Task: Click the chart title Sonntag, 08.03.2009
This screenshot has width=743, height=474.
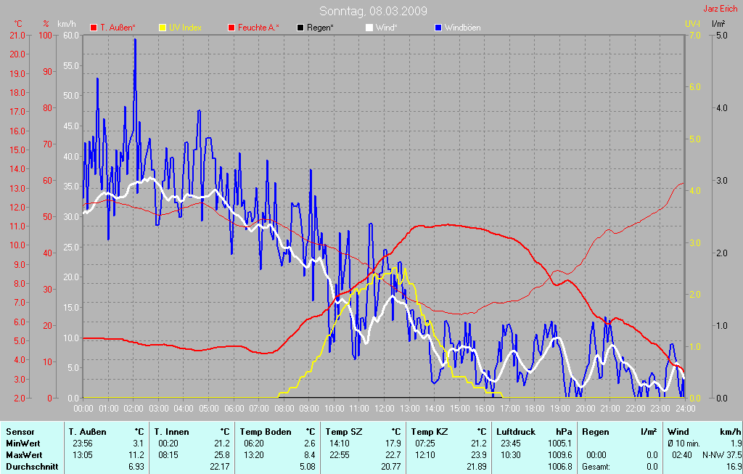Action: pos(373,11)
